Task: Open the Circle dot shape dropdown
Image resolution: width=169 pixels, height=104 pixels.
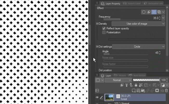Action: pos(139,47)
